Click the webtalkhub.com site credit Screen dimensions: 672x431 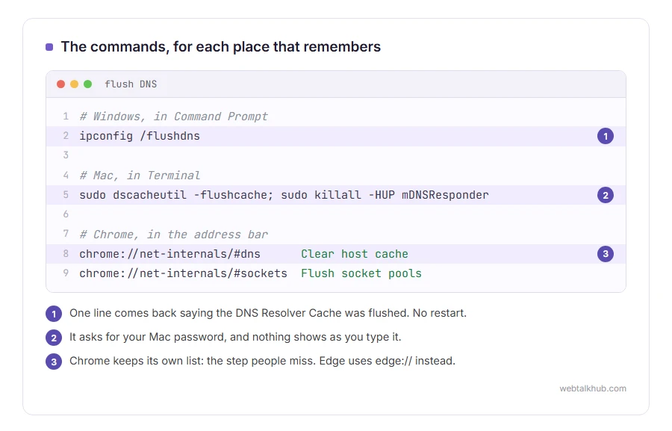[593, 388]
